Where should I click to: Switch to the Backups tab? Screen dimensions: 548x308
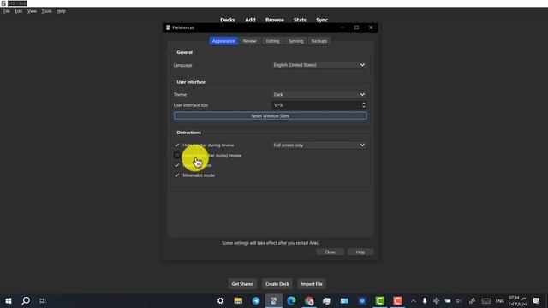pyautogui.click(x=319, y=41)
